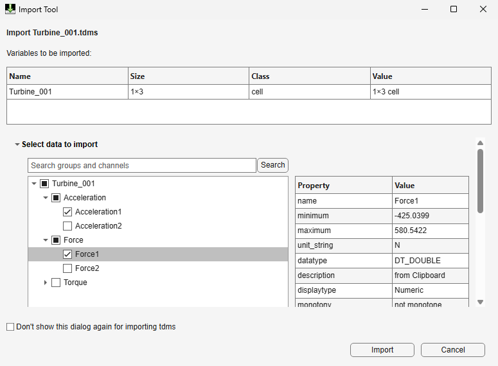Toggle the Turbine_001 root checkbox

[x=44, y=184]
